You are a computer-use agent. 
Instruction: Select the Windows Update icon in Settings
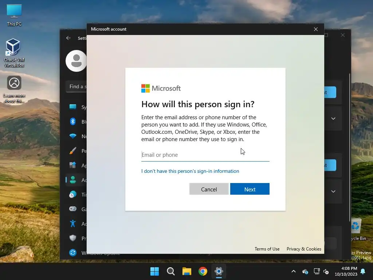pyautogui.click(x=73, y=253)
